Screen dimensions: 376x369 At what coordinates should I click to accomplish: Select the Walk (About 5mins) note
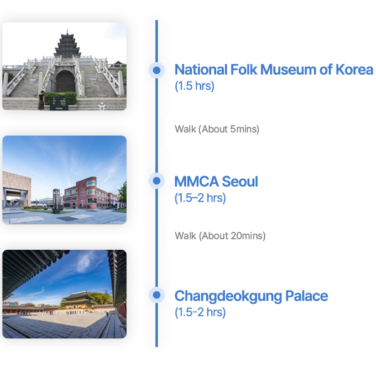217,129
